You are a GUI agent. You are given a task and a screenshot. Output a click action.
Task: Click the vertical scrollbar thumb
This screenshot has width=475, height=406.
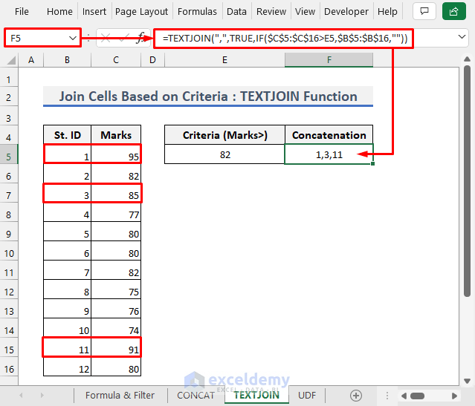(467, 181)
